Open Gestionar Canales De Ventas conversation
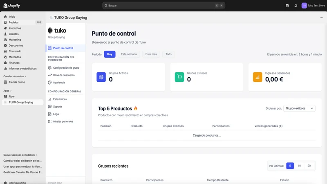327x184 pixels. (23, 172)
